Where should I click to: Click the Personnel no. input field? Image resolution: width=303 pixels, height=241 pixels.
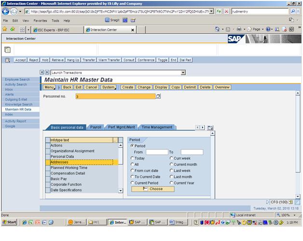tap(116, 96)
